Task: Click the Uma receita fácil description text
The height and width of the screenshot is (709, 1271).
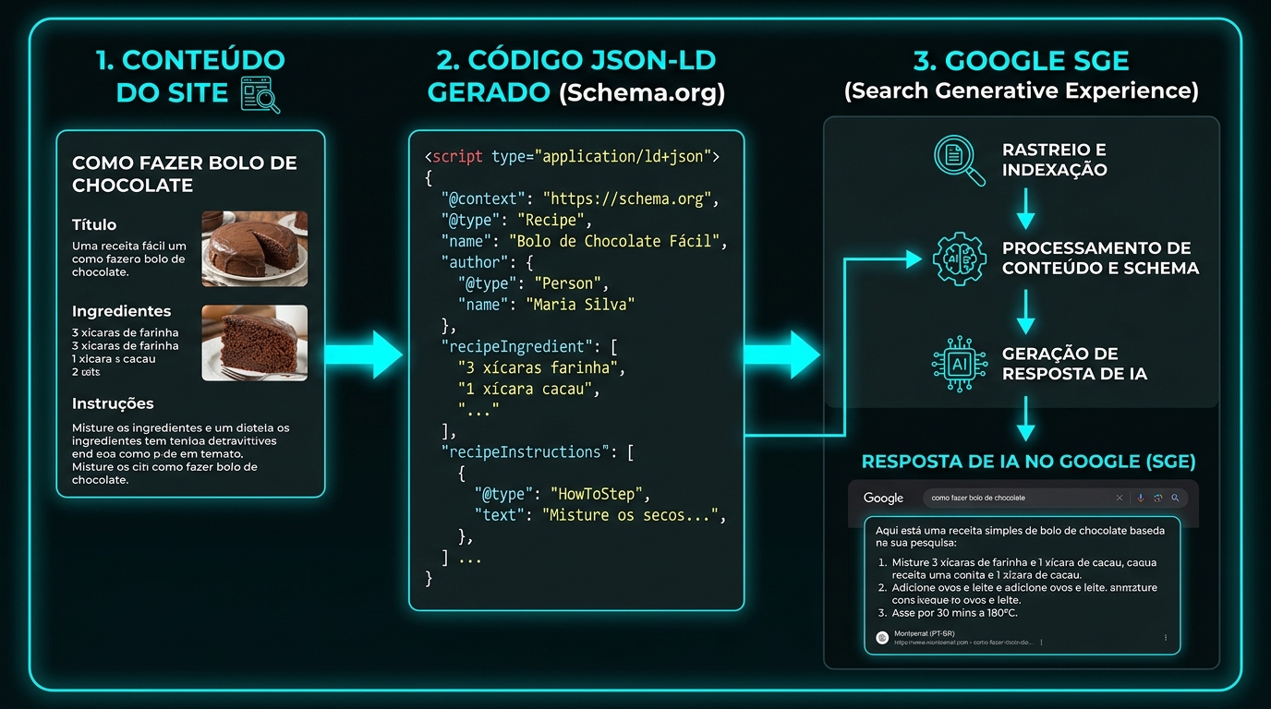Action: 129,259
